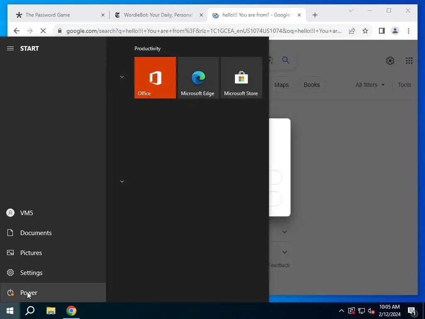Close the Google search tab
425x319 pixels.
point(299,15)
